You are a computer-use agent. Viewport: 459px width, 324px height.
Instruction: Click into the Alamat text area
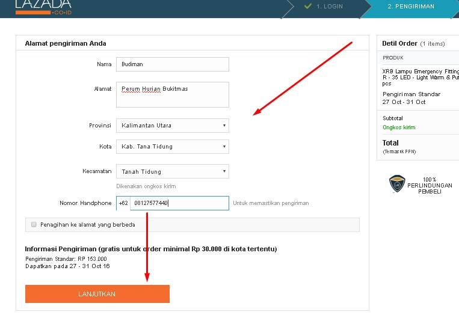(x=173, y=94)
